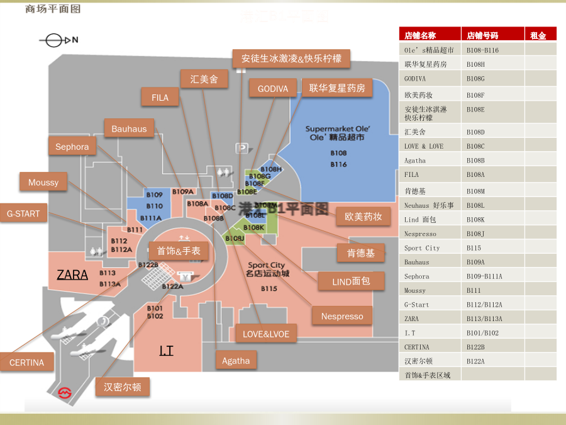Click the Sport City 名店运动城 map label
566x425 pixels.
click(267, 269)
